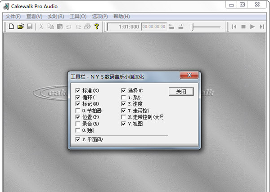Click the Play transport button
This screenshot has width=270, height=192.
(252, 27)
